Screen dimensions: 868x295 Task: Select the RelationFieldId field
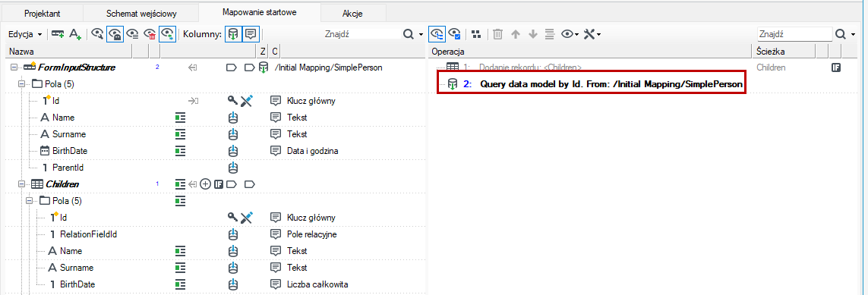(89, 234)
